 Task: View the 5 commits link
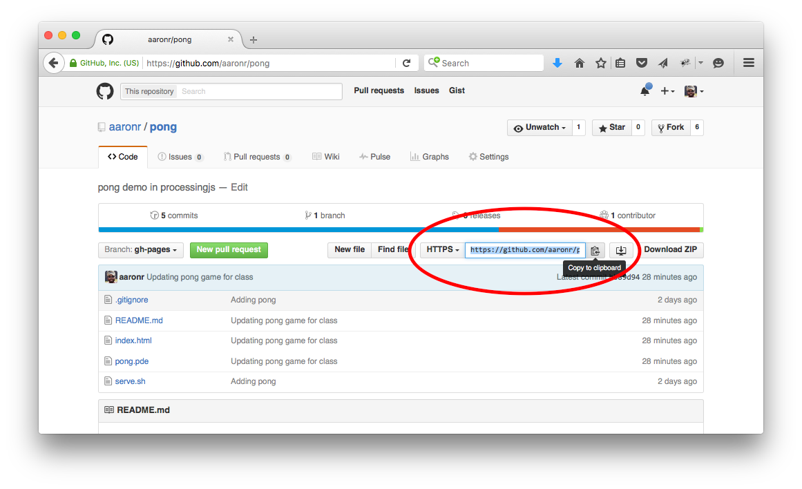(x=174, y=215)
